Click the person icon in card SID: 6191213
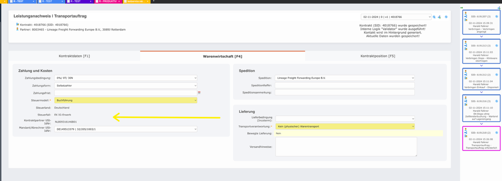502x181 pixels. pos(466,41)
